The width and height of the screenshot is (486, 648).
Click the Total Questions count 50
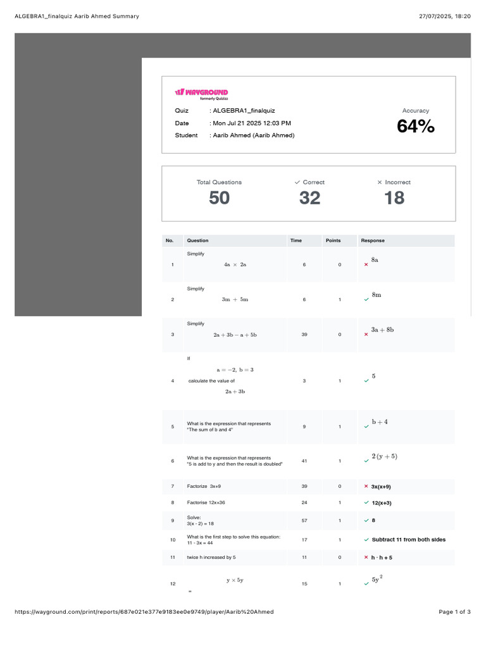click(x=219, y=197)
